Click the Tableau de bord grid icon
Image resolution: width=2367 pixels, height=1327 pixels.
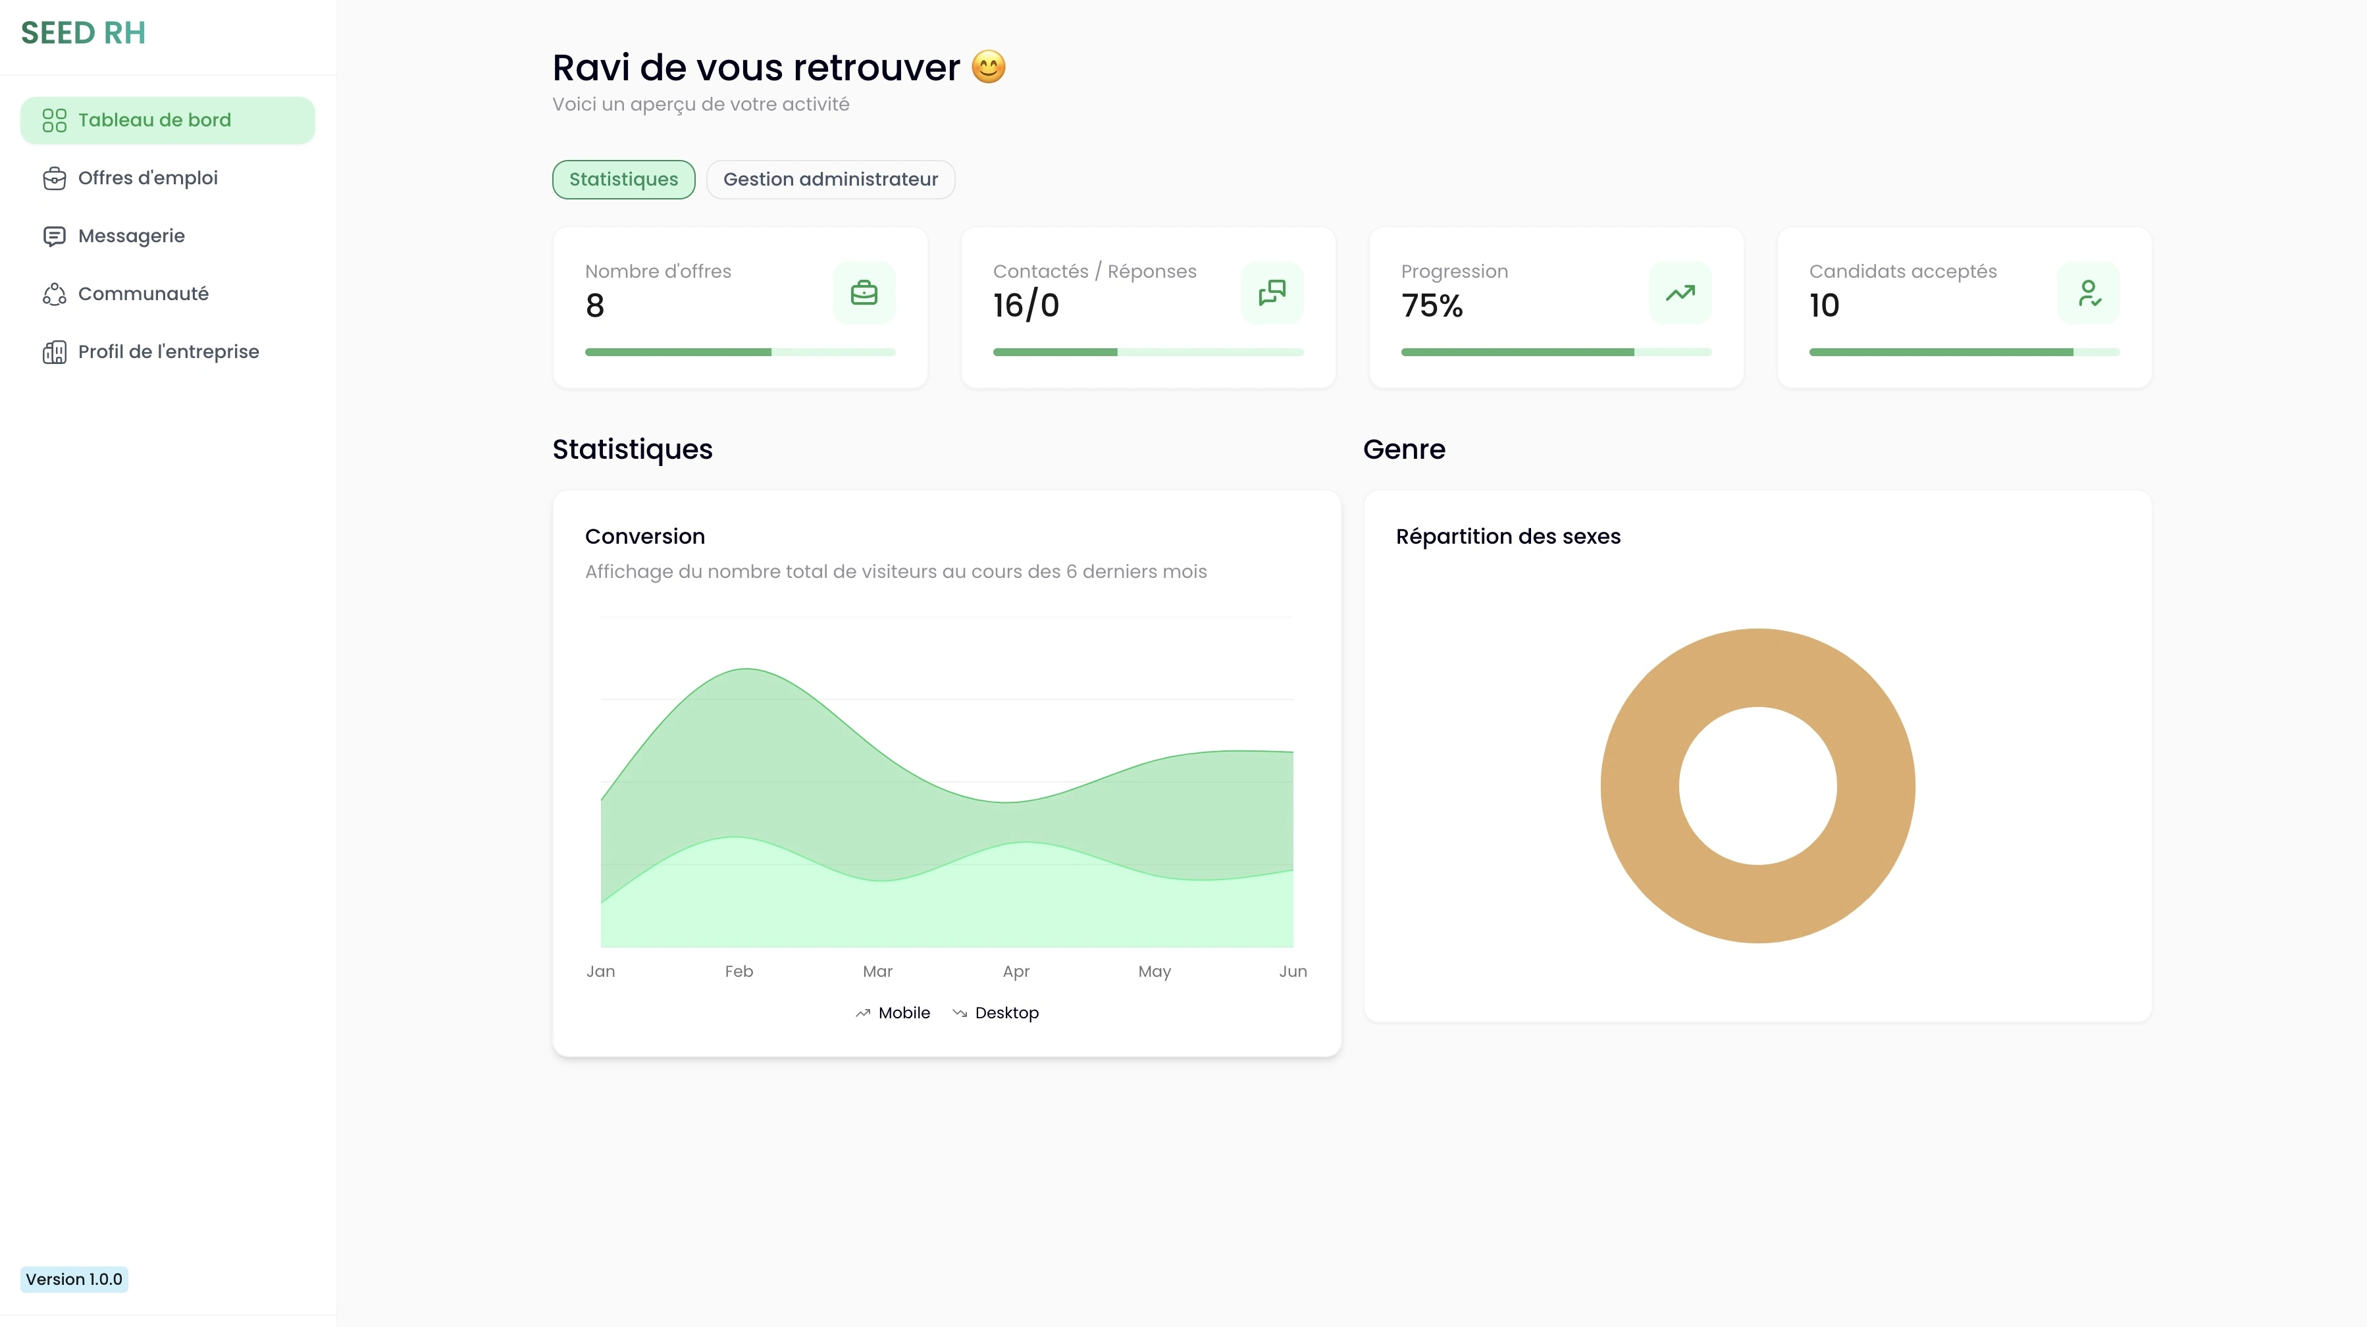(54, 120)
